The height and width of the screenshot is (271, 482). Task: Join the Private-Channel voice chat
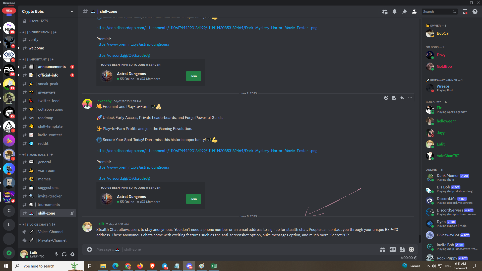point(48,240)
